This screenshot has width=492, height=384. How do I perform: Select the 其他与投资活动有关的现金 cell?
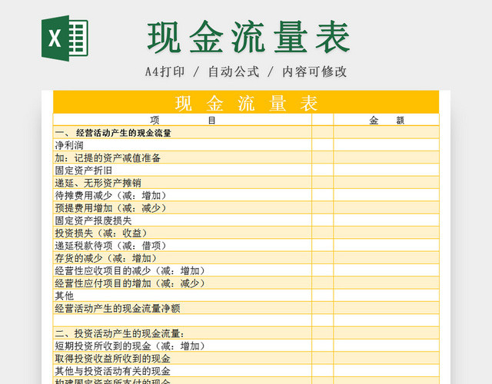tap(182, 370)
